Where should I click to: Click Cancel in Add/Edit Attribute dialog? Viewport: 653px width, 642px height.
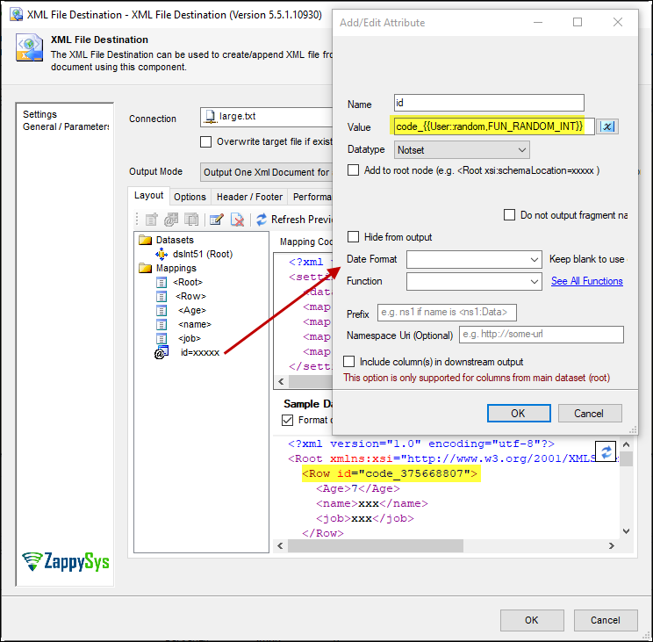tap(590, 414)
